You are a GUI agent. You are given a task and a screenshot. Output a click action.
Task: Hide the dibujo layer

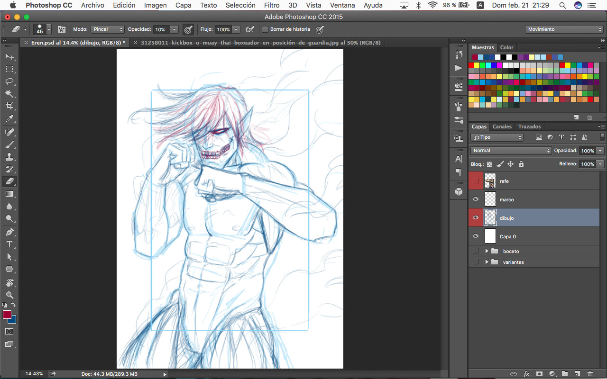(x=476, y=218)
